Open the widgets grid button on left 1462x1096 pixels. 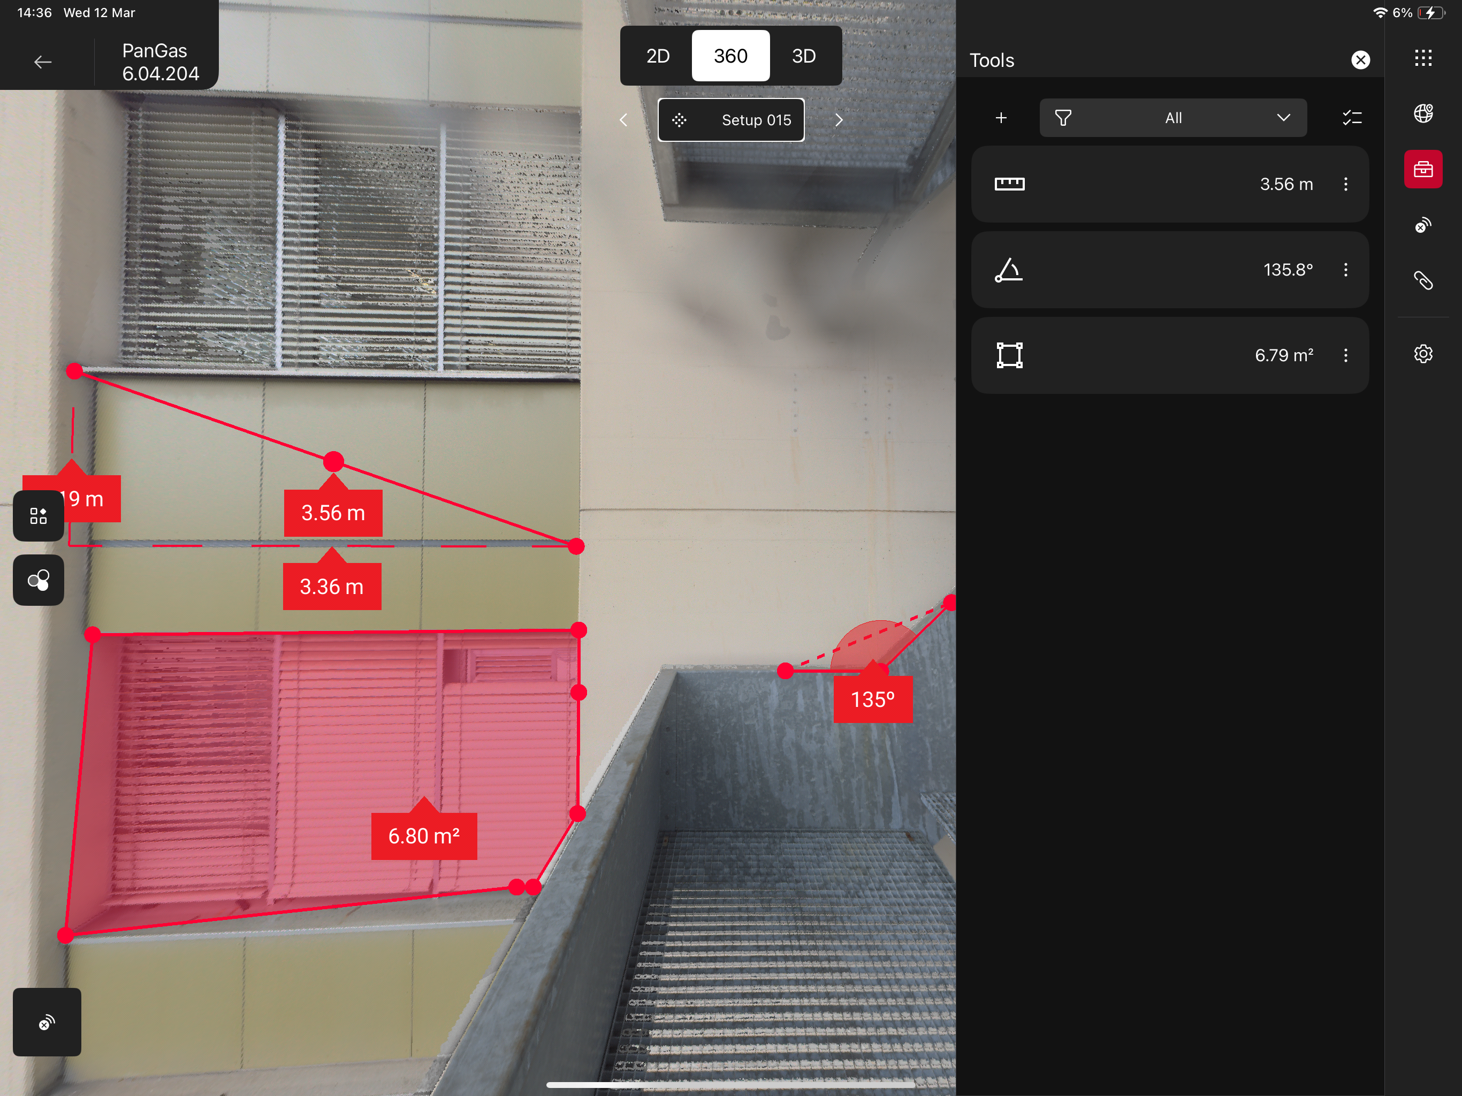click(39, 515)
